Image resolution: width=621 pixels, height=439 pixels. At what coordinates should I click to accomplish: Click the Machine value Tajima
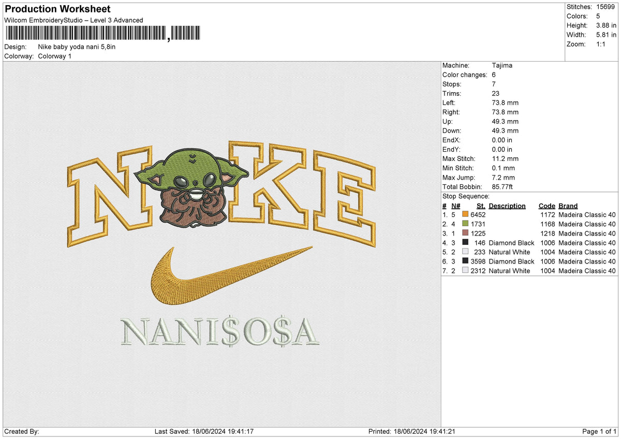(x=501, y=65)
